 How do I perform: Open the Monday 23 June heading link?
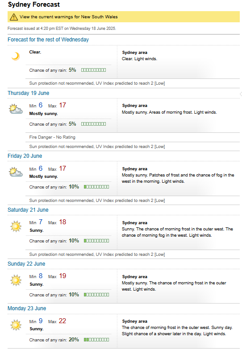[27, 308]
